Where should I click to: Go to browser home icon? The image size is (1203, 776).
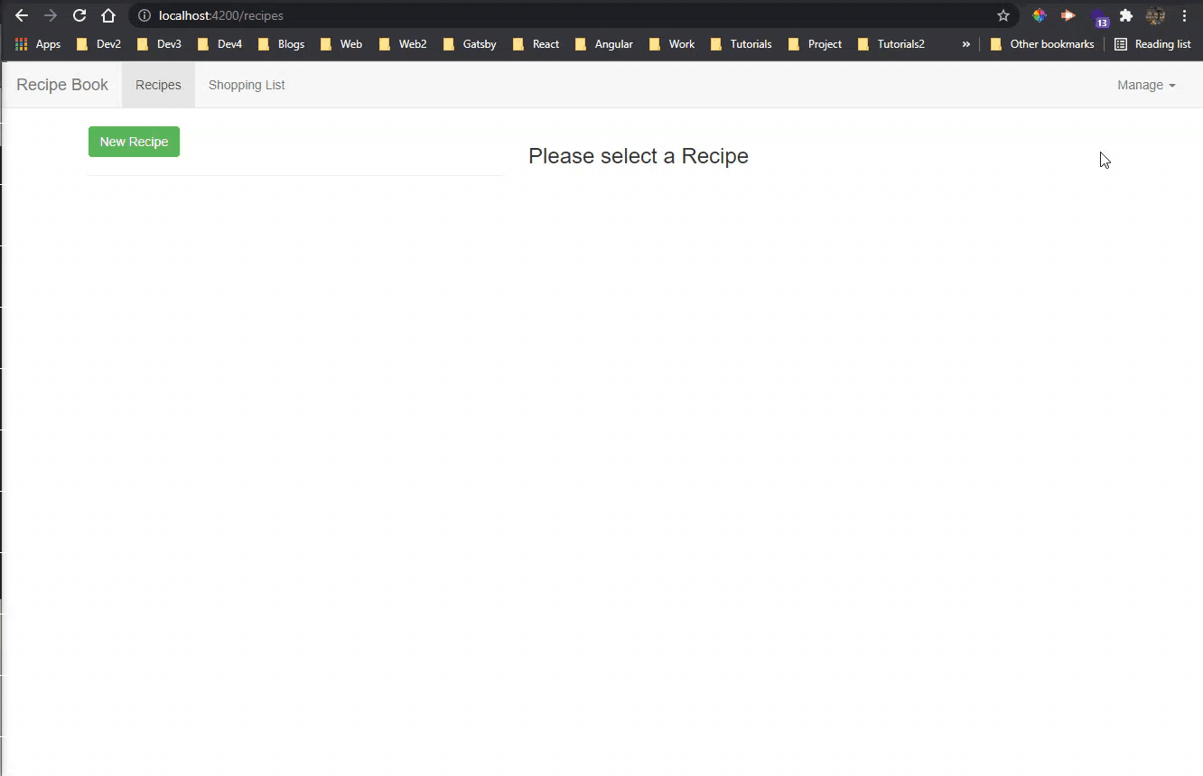(108, 15)
